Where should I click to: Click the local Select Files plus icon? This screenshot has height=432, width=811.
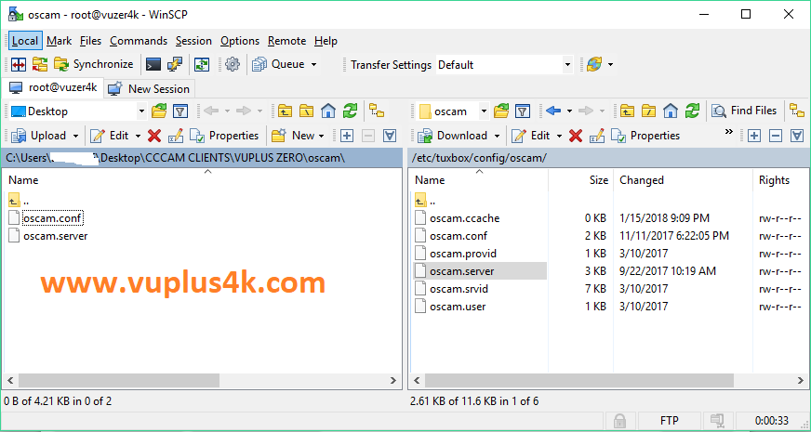pos(347,136)
